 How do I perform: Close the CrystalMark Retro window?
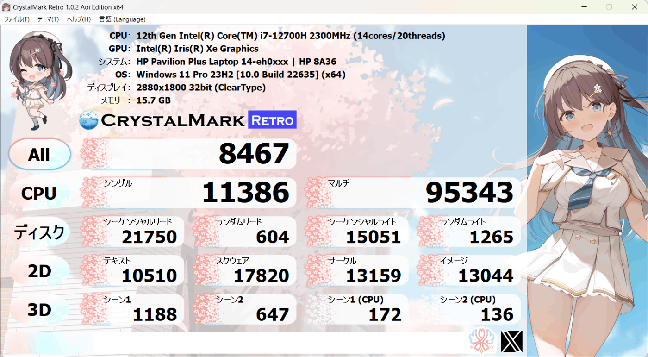pyautogui.click(x=634, y=7)
